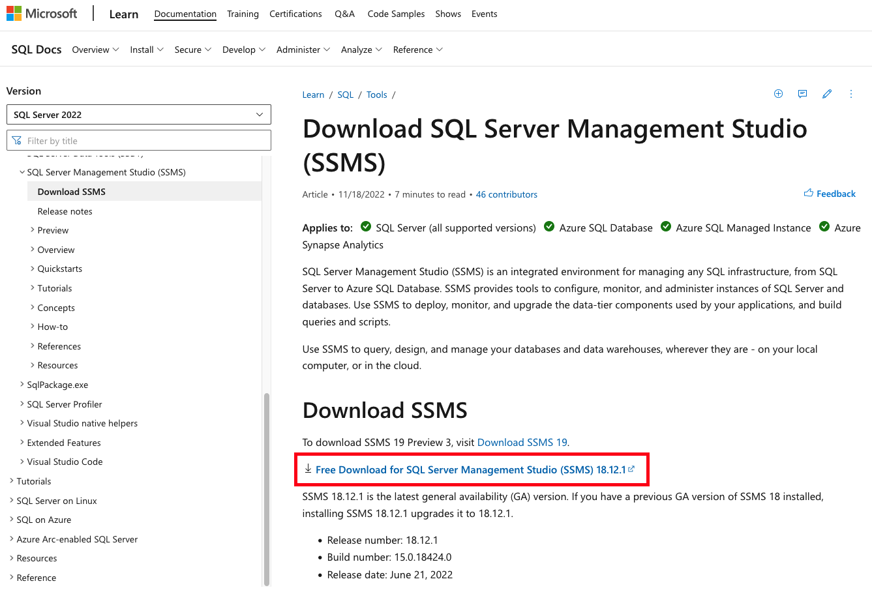Click the SQL Docs title link
The image size is (872, 592).
37,50
